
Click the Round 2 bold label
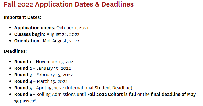(23, 68)
